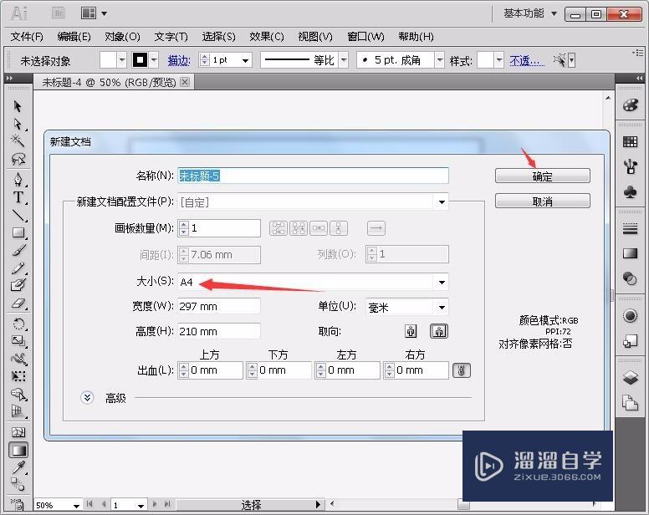This screenshot has height=515, width=649.
Task: Select the Magic Wand tool
Action: click(18, 141)
